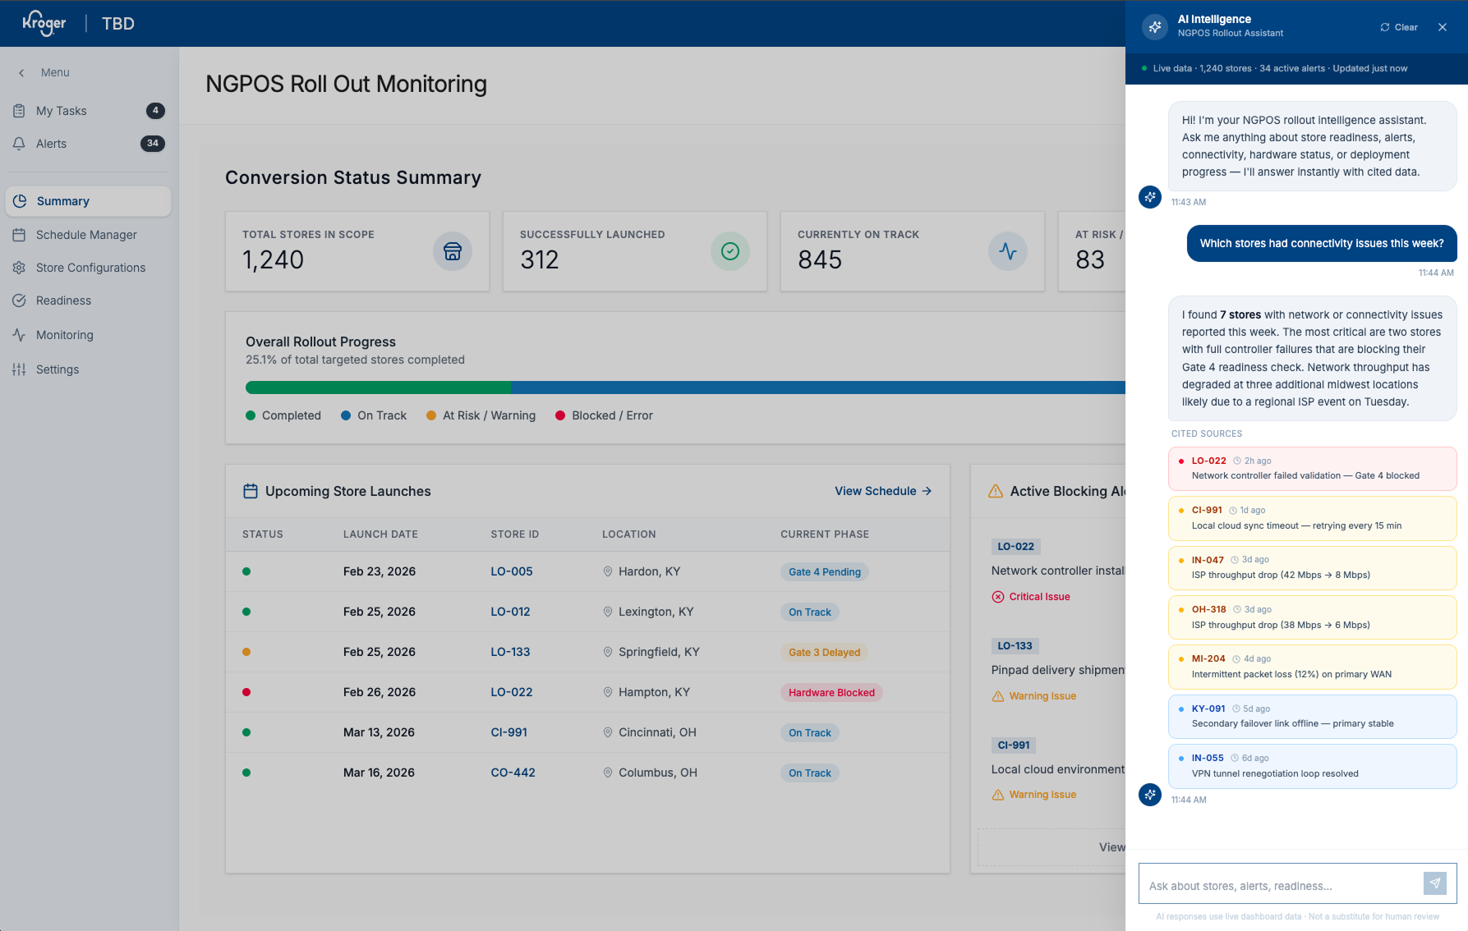Select the Summary menu item
The height and width of the screenshot is (931, 1468).
pos(89,201)
